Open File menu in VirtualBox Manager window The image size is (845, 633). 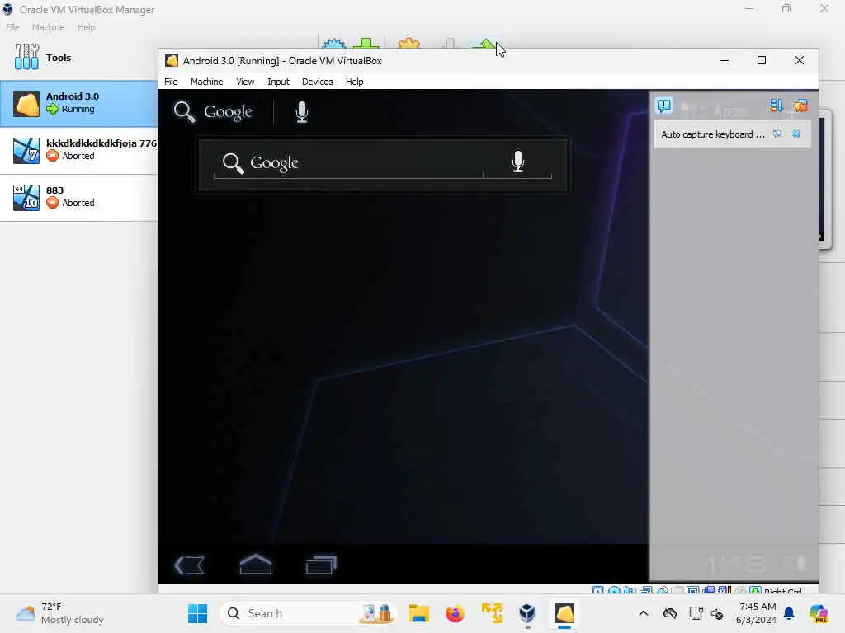[12, 27]
